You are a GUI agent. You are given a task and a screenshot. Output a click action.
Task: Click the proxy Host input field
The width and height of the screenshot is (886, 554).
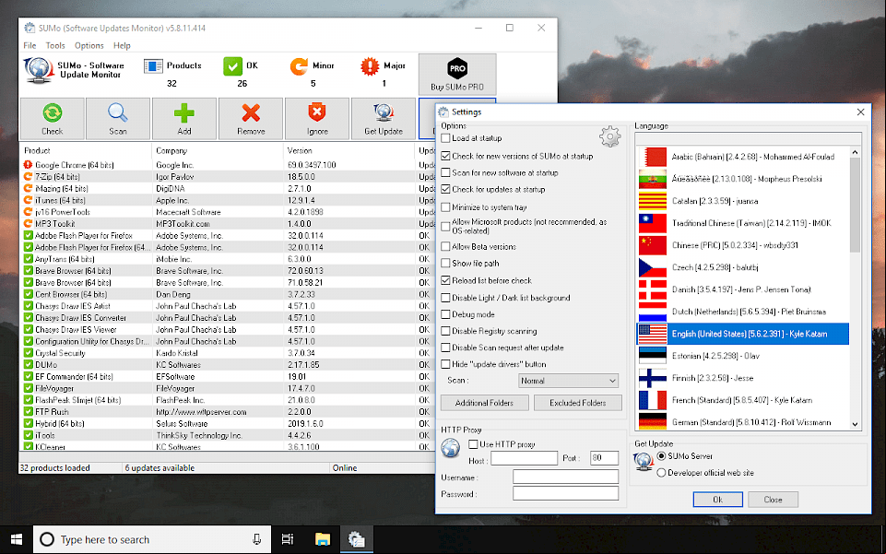[x=524, y=458]
